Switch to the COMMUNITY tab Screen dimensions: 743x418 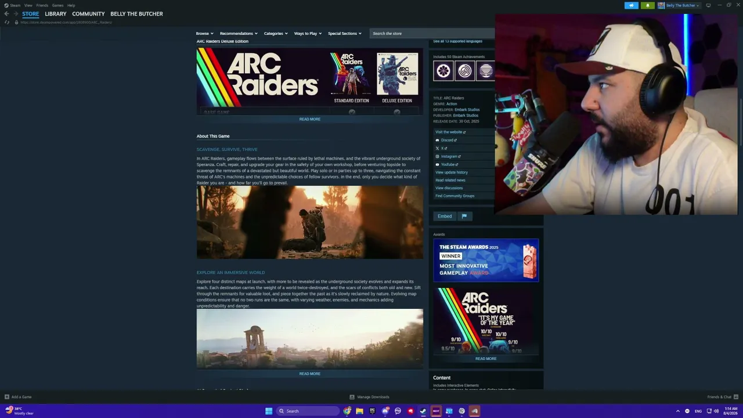coord(88,14)
